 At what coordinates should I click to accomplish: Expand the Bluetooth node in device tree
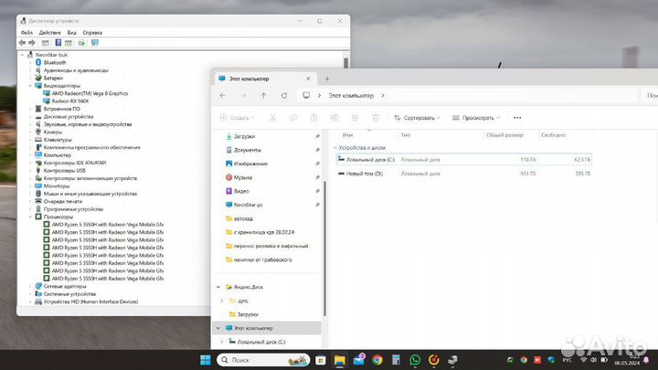click(30, 62)
